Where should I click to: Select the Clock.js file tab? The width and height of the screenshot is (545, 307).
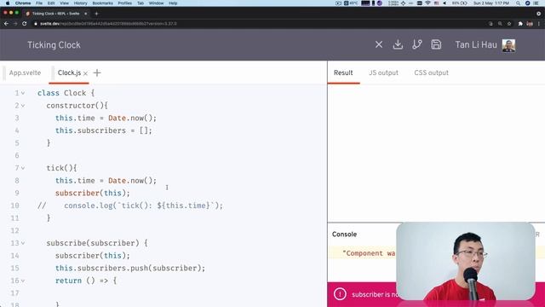pyautogui.click(x=69, y=72)
